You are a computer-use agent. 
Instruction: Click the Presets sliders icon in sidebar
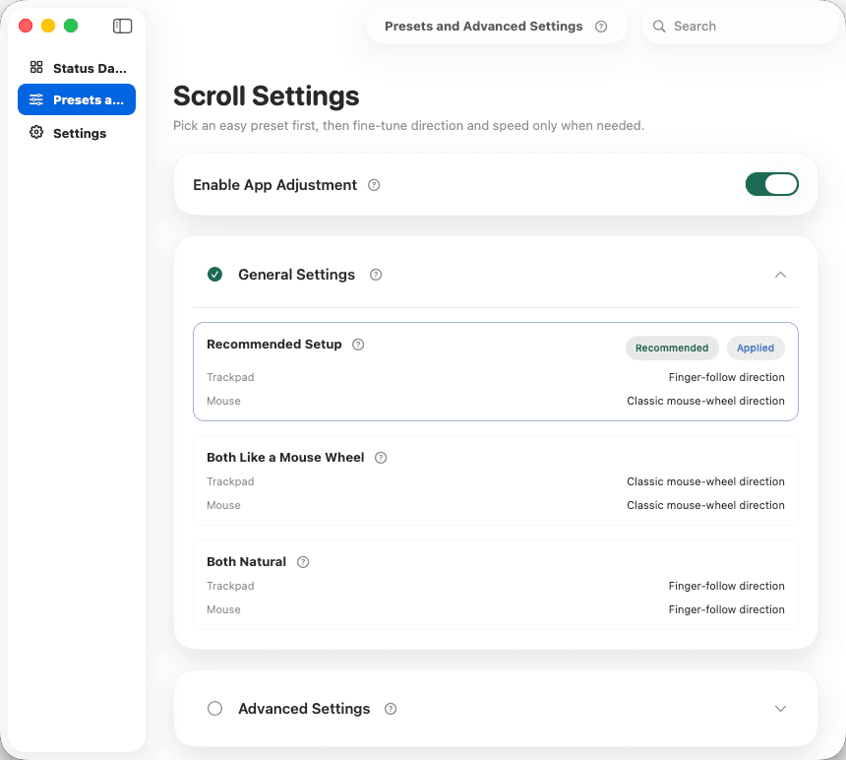[36, 99]
